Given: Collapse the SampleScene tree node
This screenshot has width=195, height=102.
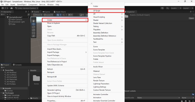Looking at the screenshot, I should click(x=6, y=17).
